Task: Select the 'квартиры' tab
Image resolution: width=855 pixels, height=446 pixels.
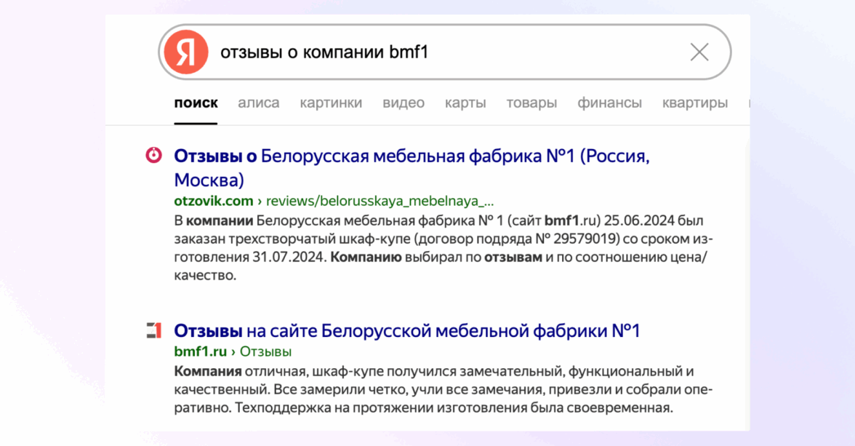Action: tap(694, 103)
